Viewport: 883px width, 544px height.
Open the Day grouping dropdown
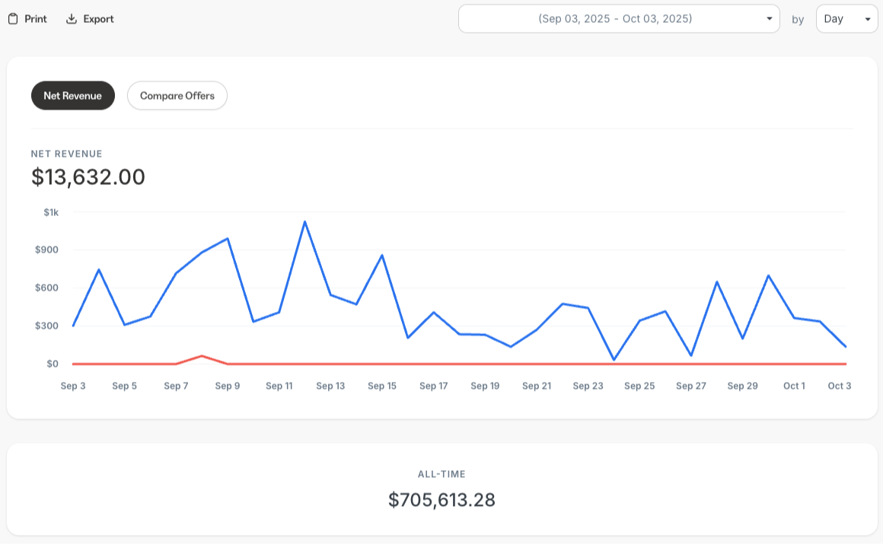pos(846,19)
